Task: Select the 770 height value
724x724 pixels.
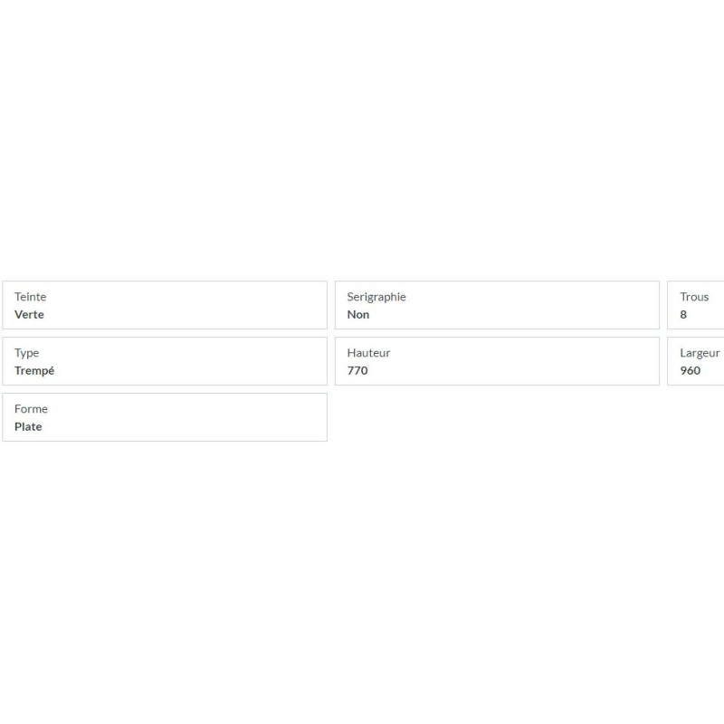Action: pos(357,370)
